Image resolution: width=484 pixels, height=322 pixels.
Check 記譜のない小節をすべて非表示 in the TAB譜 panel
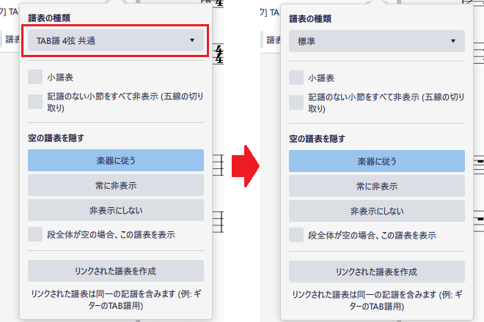(x=35, y=102)
